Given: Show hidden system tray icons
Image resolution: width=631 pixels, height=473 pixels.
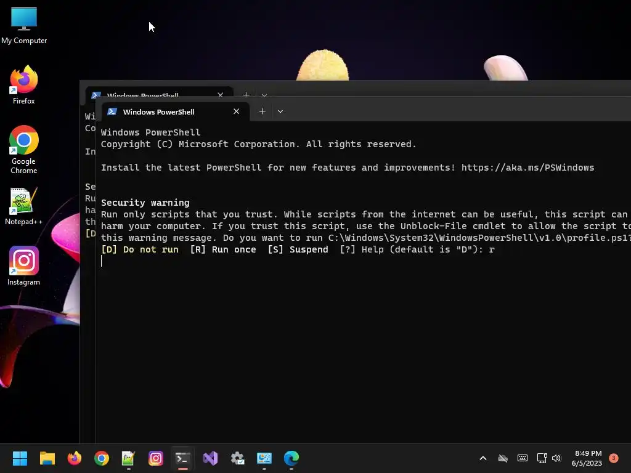Looking at the screenshot, I should (483, 458).
